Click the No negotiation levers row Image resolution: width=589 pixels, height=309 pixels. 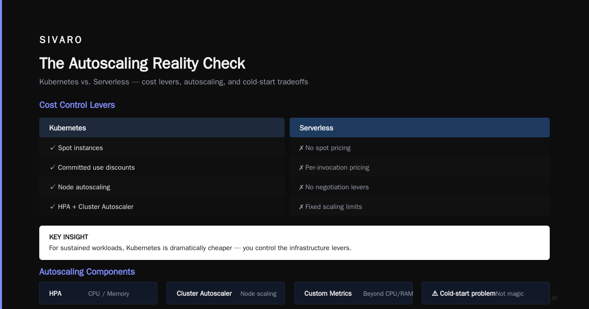[420, 187]
